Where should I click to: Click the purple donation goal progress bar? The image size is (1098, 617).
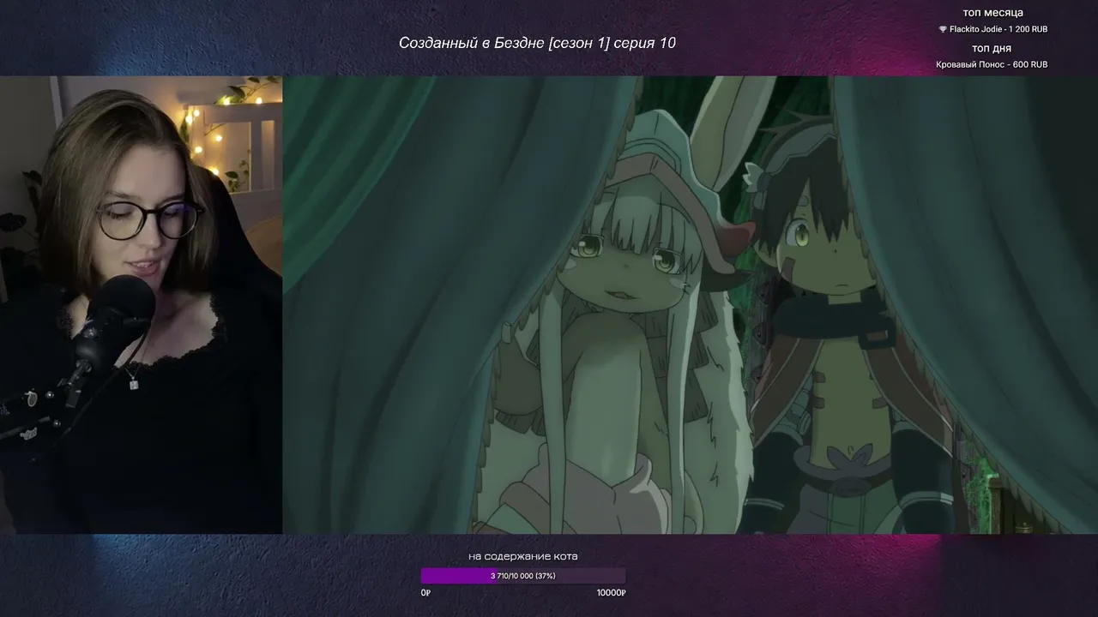coord(523,576)
